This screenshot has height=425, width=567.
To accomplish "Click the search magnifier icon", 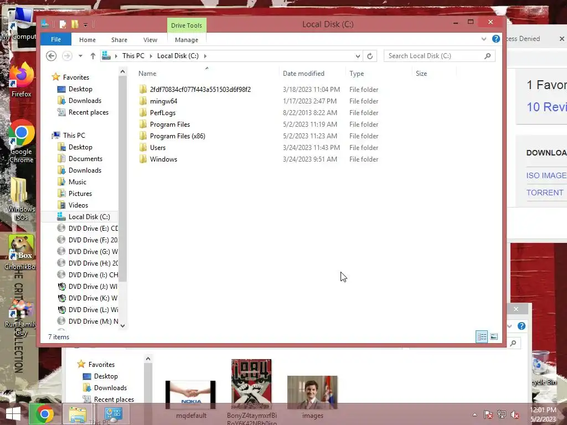I will click(487, 56).
